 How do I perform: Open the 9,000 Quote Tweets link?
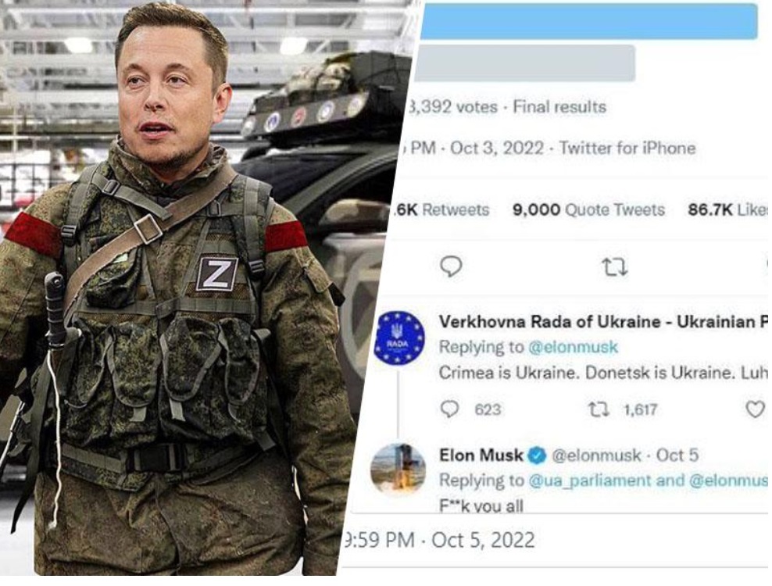point(588,209)
